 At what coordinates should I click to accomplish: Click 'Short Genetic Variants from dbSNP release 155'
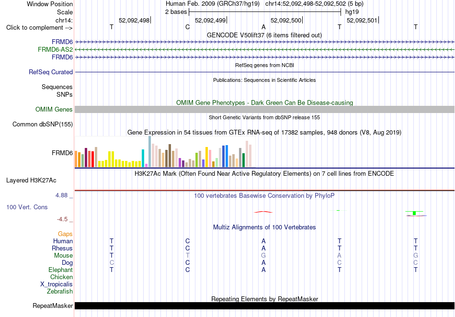[x=264, y=117]
